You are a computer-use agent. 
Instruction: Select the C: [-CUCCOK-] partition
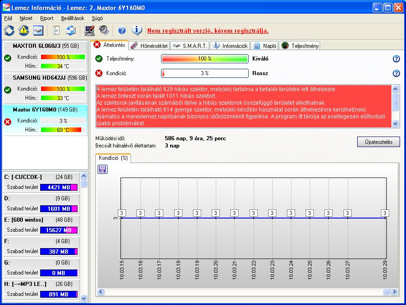point(41,182)
